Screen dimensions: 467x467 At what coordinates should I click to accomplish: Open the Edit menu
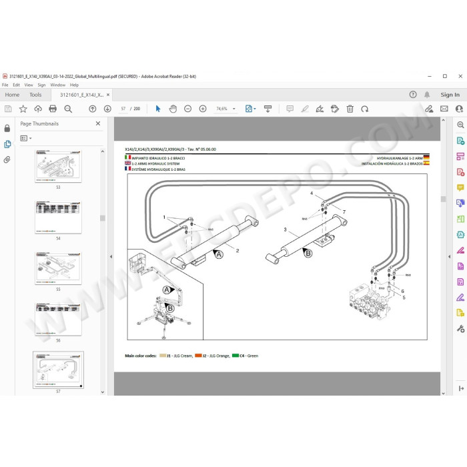tap(17, 85)
